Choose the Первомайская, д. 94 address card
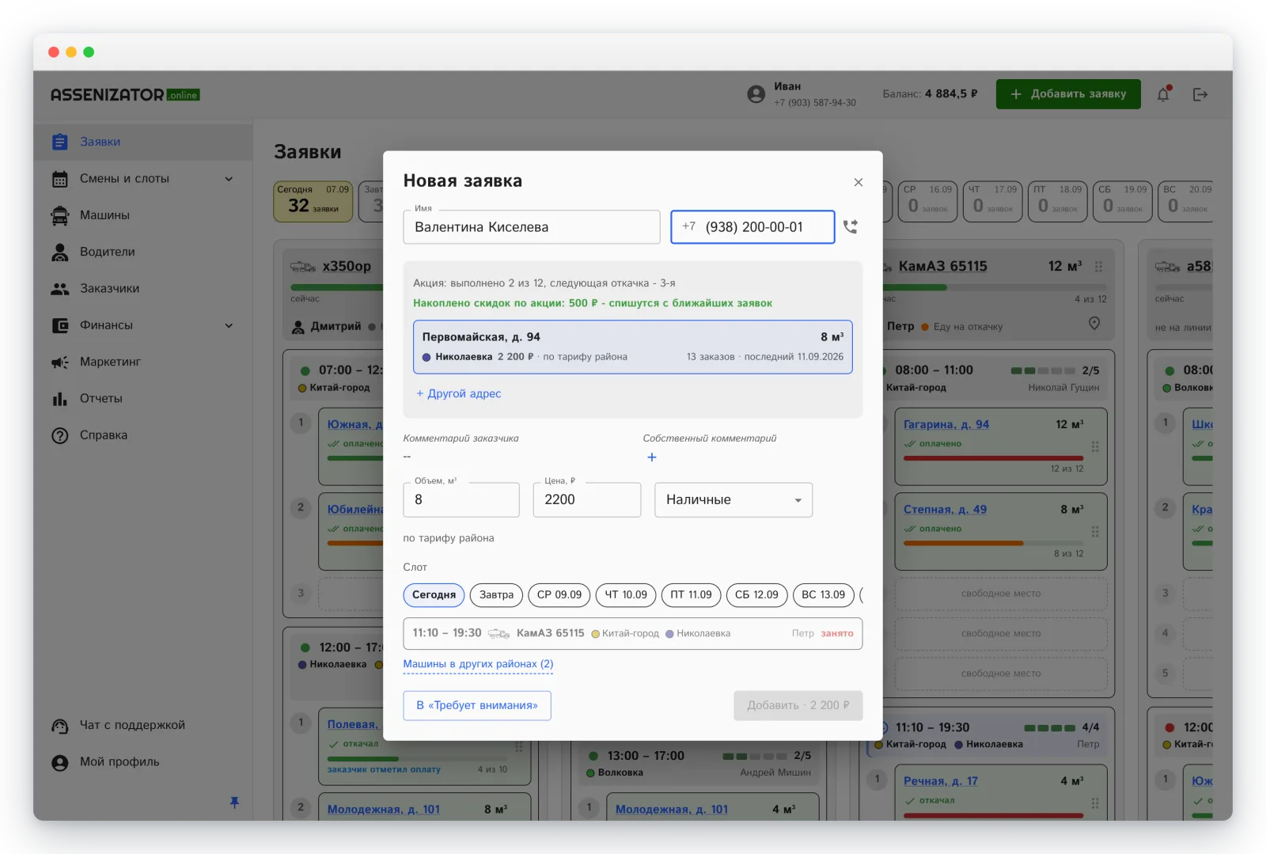Image resolution: width=1266 pixels, height=854 pixels. pos(633,347)
